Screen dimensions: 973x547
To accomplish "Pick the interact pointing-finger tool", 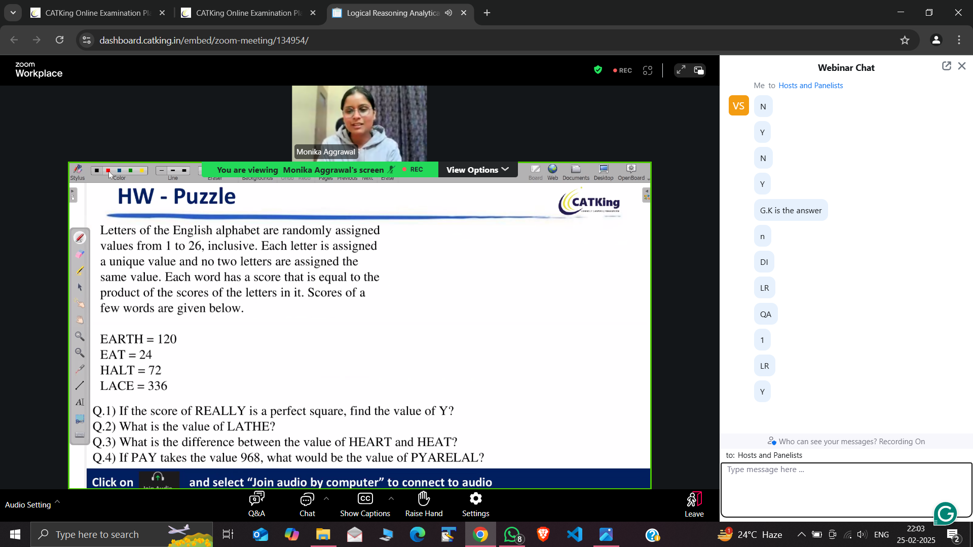I will 80,303.
